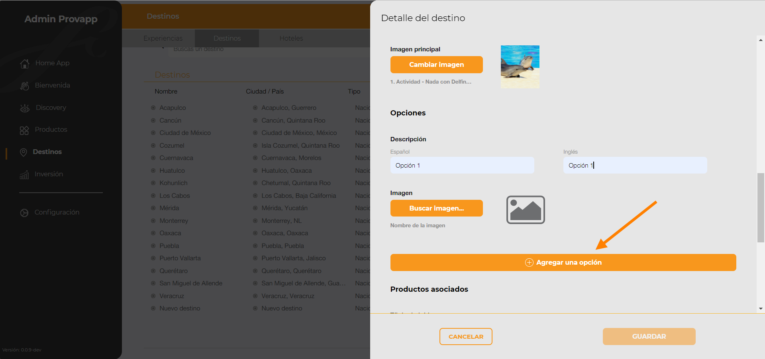Click the Buscas un destino search field
765x359 pixels.
pyautogui.click(x=269, y=49)
